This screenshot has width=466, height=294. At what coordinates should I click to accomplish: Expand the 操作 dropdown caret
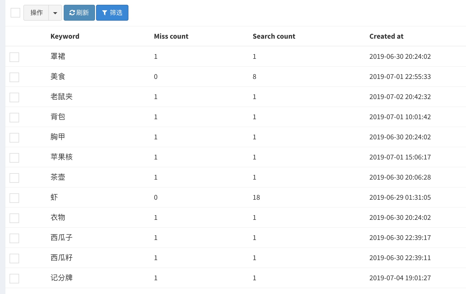tap(55, 13)
